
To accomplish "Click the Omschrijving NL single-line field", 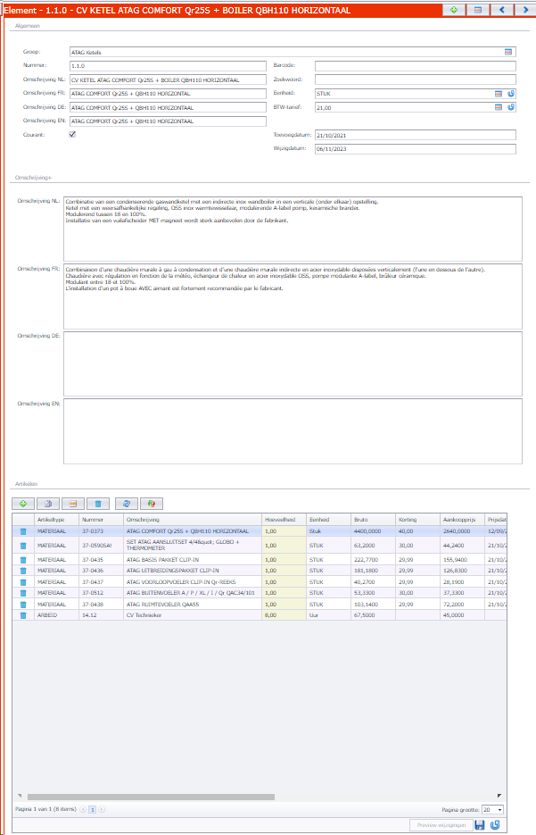I will pyautogui.click(x=168, y=79).
